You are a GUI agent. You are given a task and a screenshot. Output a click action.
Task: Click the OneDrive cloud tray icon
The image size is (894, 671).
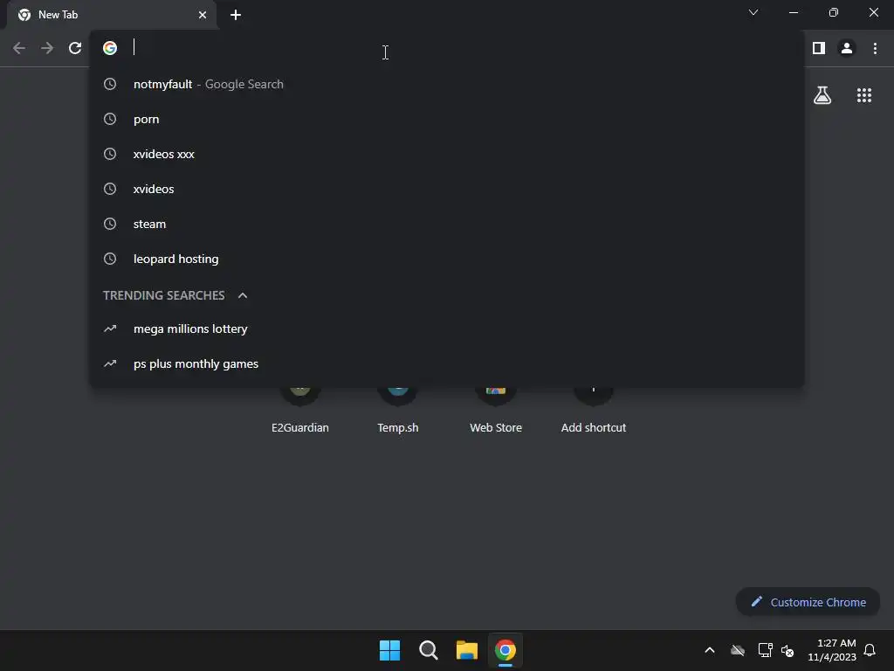point(738,650)
